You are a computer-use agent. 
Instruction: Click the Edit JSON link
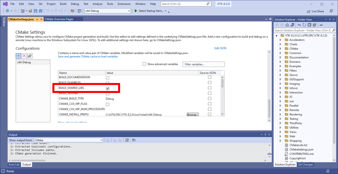(220, 48)
